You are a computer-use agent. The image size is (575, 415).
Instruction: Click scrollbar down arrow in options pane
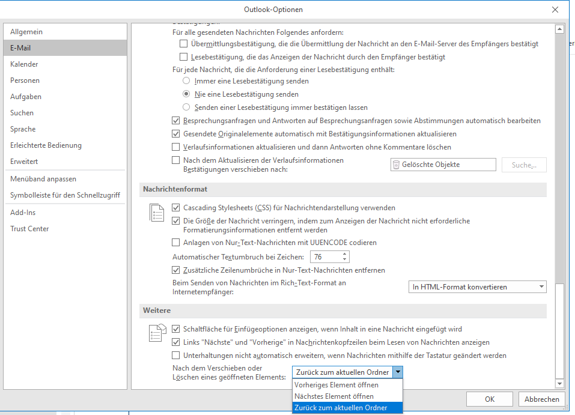(559, 384)
